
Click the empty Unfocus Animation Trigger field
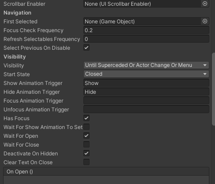pyautogui.click(x=146, y=109)
